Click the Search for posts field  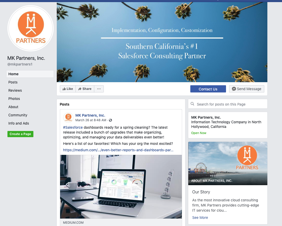(228, 104)
